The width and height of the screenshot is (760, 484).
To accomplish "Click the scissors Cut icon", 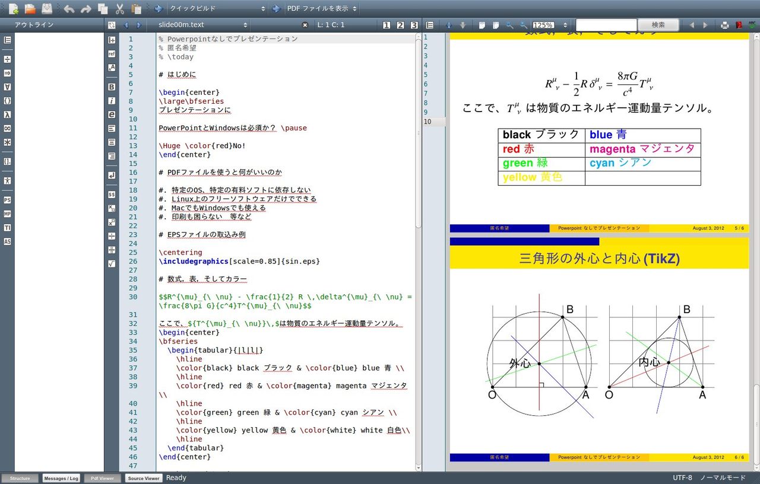I will 119,9.
